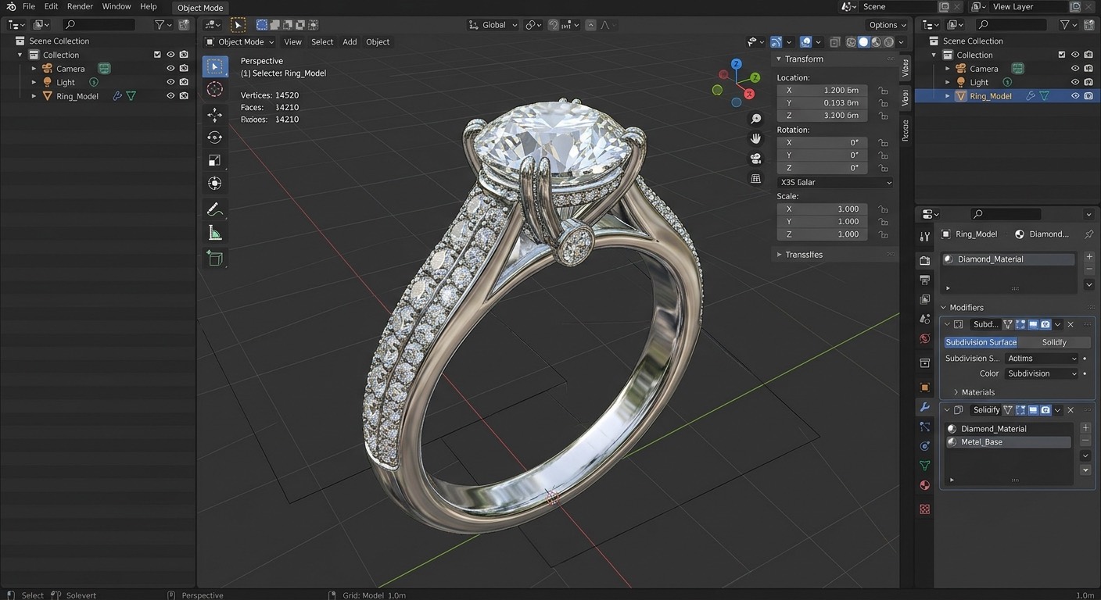Pick the 3D Cursor tool
The width and height of the screenshot is (1101, 600).
pos(214,90)
